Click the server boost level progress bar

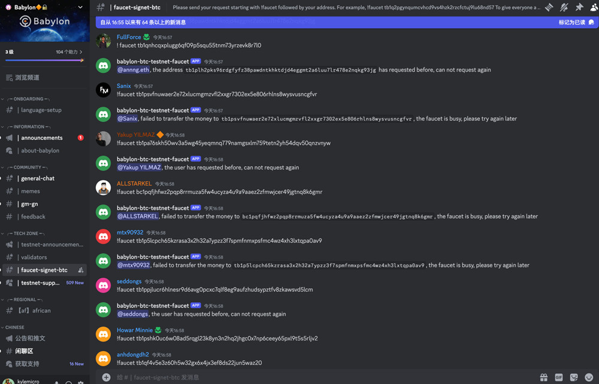[44, 60]
